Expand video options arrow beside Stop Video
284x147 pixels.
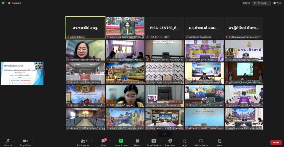pos(32,141)
